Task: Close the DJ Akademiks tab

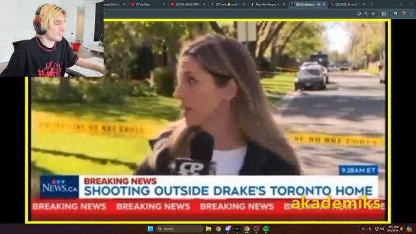Action: click(x=324, y=5)
